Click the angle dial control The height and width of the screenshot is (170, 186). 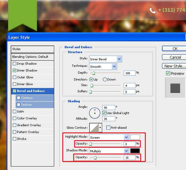[95, 113]
